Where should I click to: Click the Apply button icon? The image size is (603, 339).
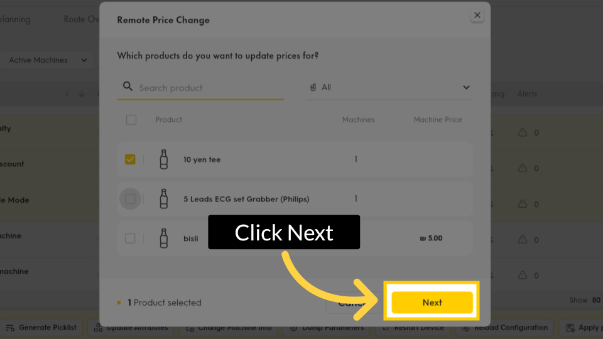point(570,328)
